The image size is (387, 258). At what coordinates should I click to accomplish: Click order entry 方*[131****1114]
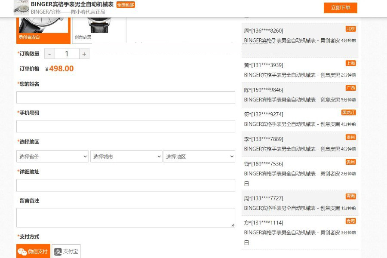[x=300, y=233]
